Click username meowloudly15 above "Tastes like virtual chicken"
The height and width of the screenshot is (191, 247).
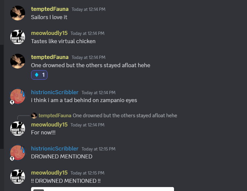click(x=49, y=33)
